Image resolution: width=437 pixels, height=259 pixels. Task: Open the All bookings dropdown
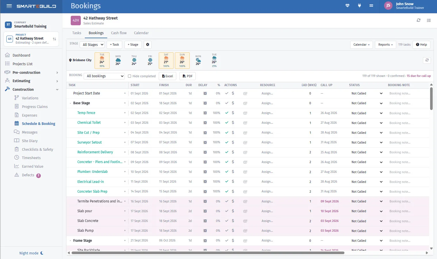104,76
